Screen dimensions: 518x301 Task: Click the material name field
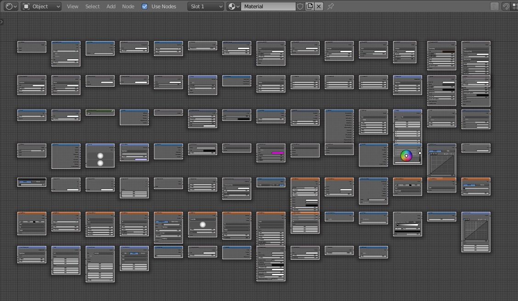tap(269, 6)
